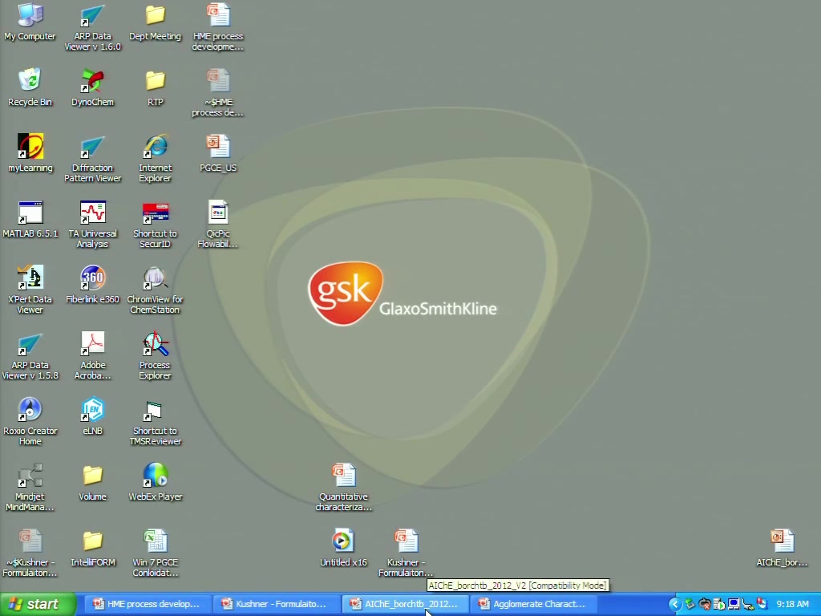
Task: Open the RTP folder
Action: 155,87
